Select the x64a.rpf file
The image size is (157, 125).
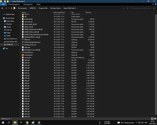point(27,60)
